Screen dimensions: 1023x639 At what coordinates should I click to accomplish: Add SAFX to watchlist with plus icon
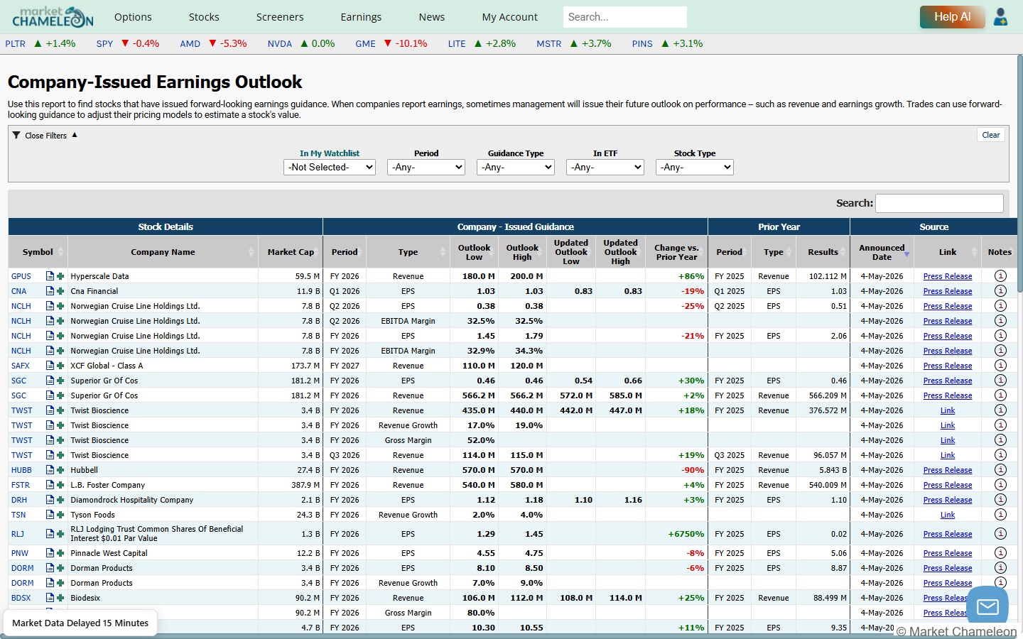60,366
